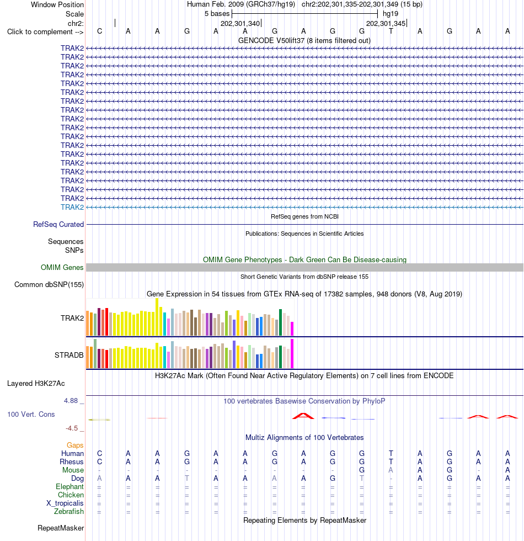This screenshot has width=524, height=541.
Task: Select the light-blue TRAK2 transcript label
Action: pyautogui.click(x=72, y=208)
